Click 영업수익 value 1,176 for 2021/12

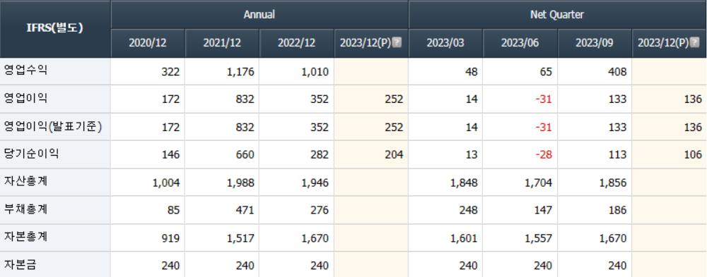pos(240,71)
